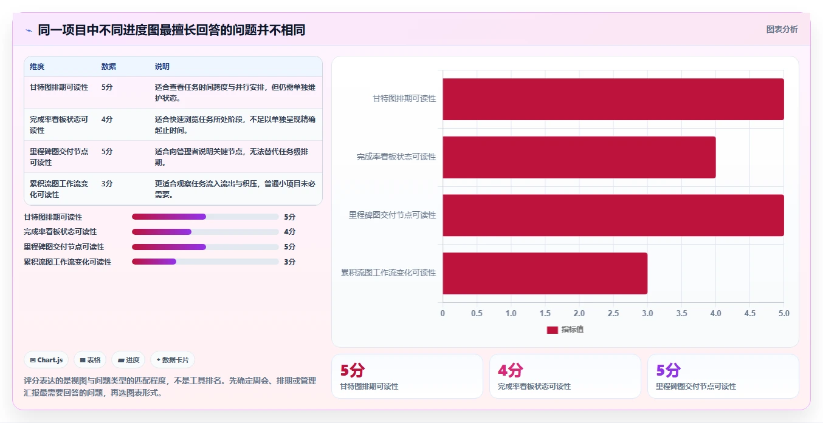Click the 数据 column header
The image size is (823, 423).
point(109,67)
